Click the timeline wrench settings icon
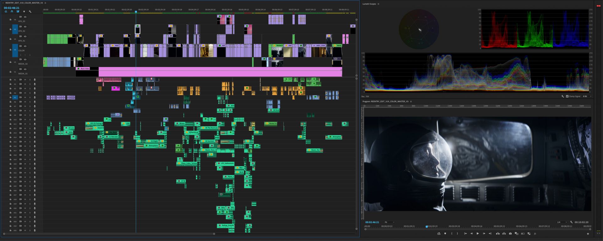This screenshot has width=603, height=241. click(x=30, y=12)
